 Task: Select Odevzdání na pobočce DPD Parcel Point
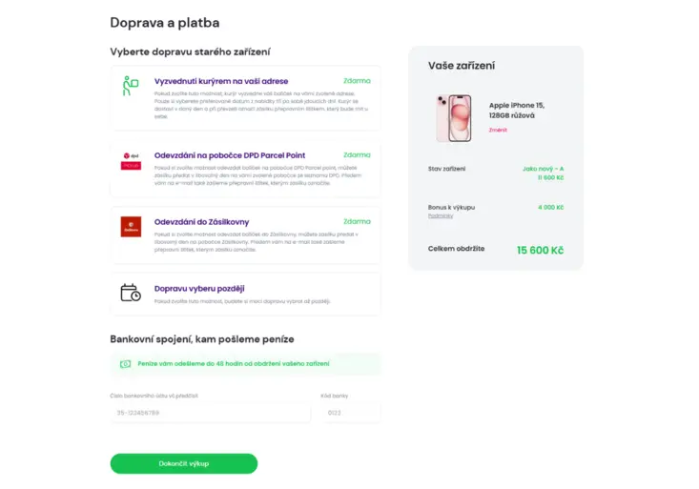(245, 169)
